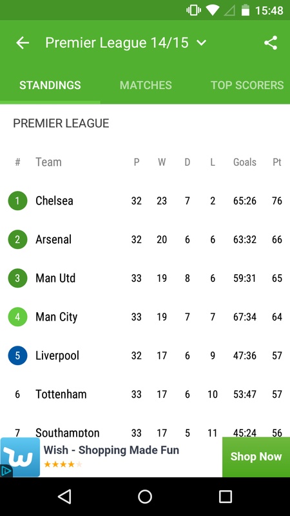
Task: Tap the back arrow icon
Action: (23, 43)
